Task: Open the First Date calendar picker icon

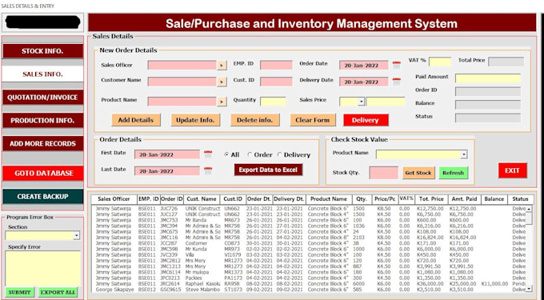Action: (x=208, y=154)
